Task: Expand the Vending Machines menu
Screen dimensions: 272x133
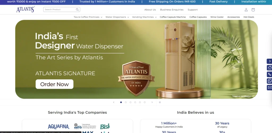Action: pyautogui.click(x=144, y=17)
